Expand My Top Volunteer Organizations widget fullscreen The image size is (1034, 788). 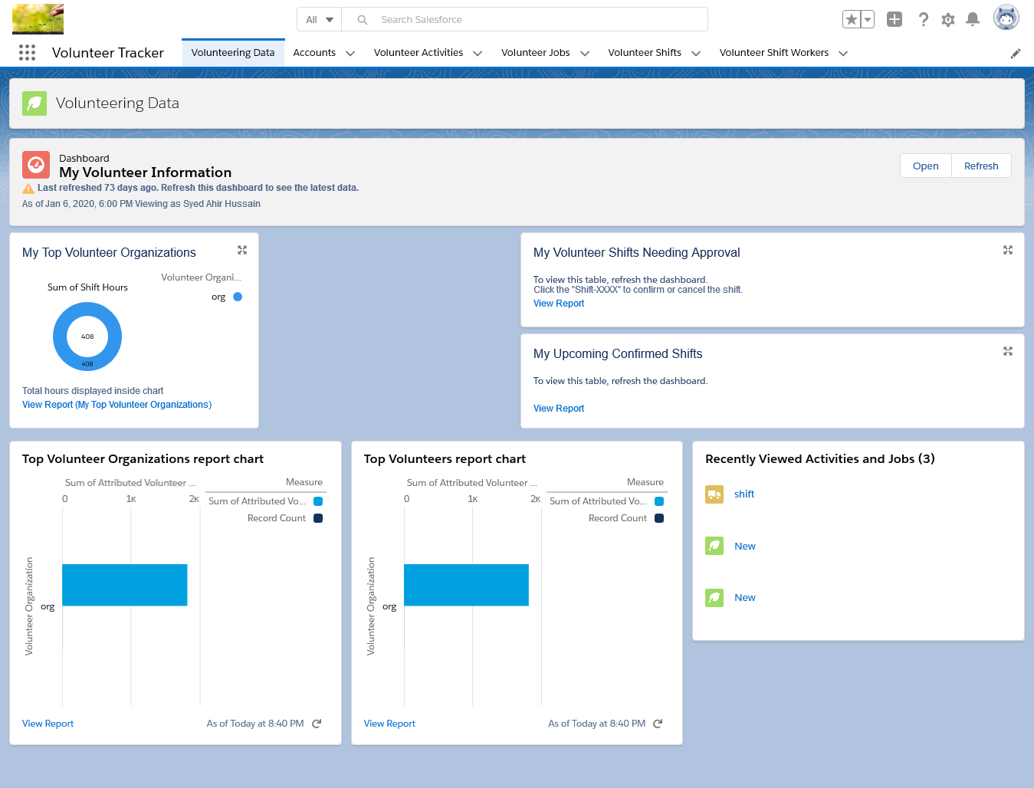pyautogui.click(x=242, y=250)
